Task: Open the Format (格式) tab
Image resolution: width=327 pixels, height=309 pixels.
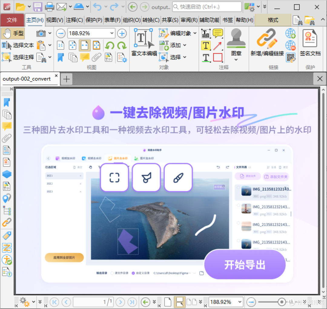Action: tap(273, 20)
